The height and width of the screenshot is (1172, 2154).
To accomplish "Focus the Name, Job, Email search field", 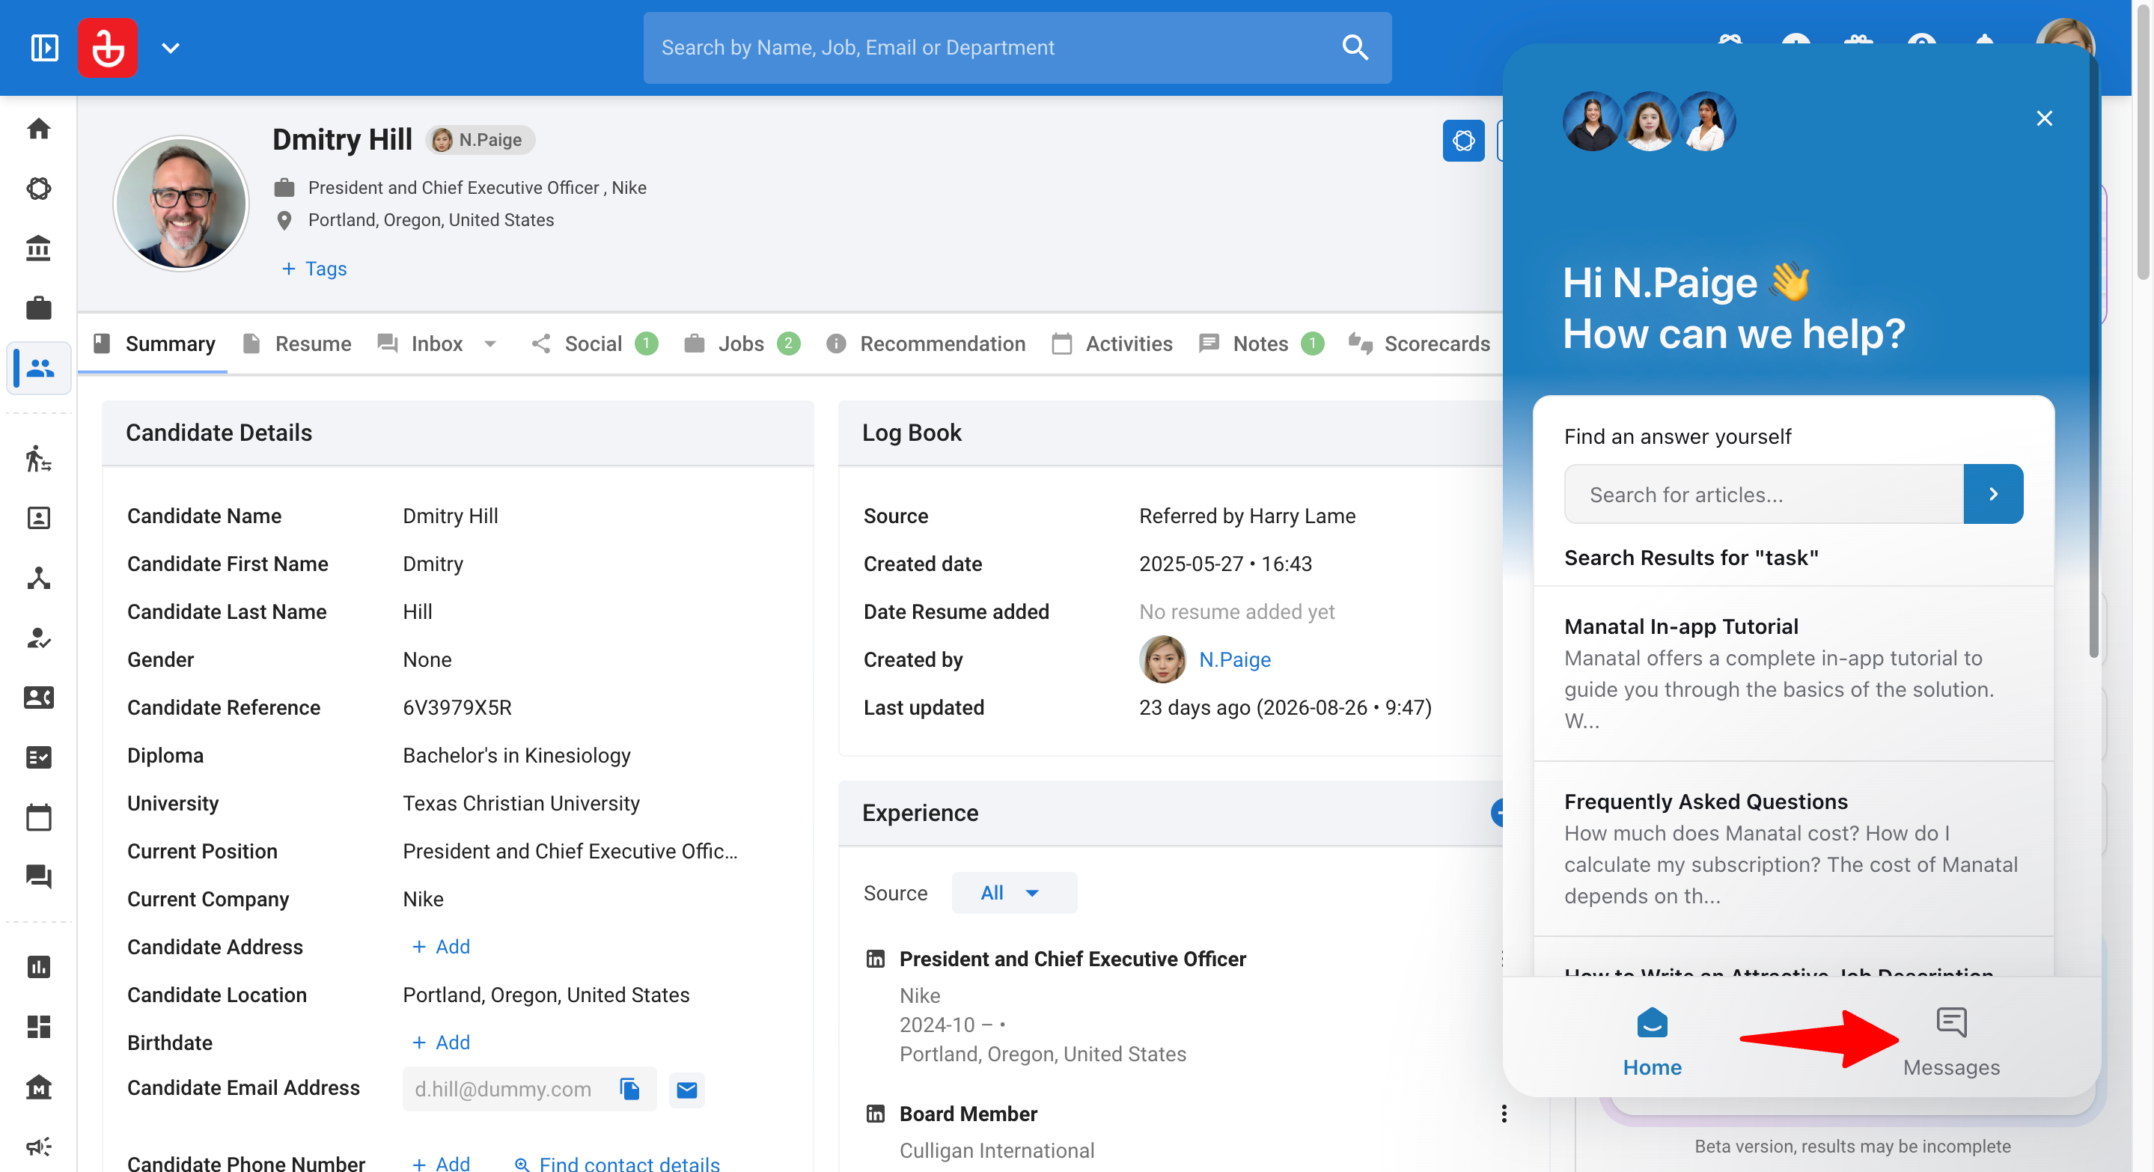I will pos(1017,48).
